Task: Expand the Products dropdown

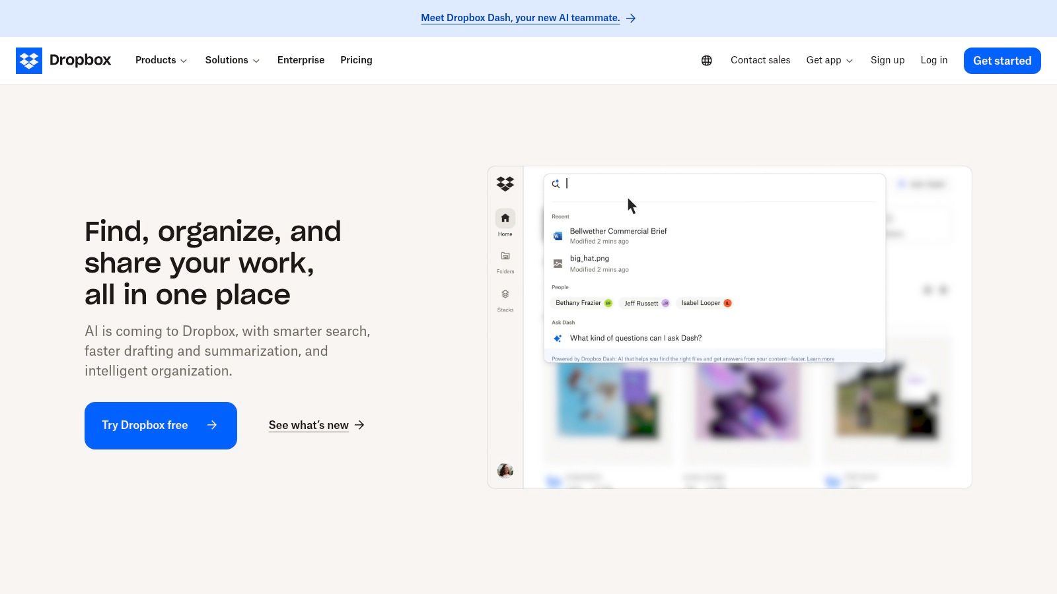Action: pyautogui.click(x=161, y=60)
